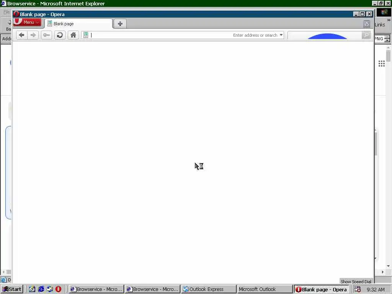Click scroll down arrow in Internet Explorer
The height and width of the screenshot is (294, 392).
pos(388,266)
